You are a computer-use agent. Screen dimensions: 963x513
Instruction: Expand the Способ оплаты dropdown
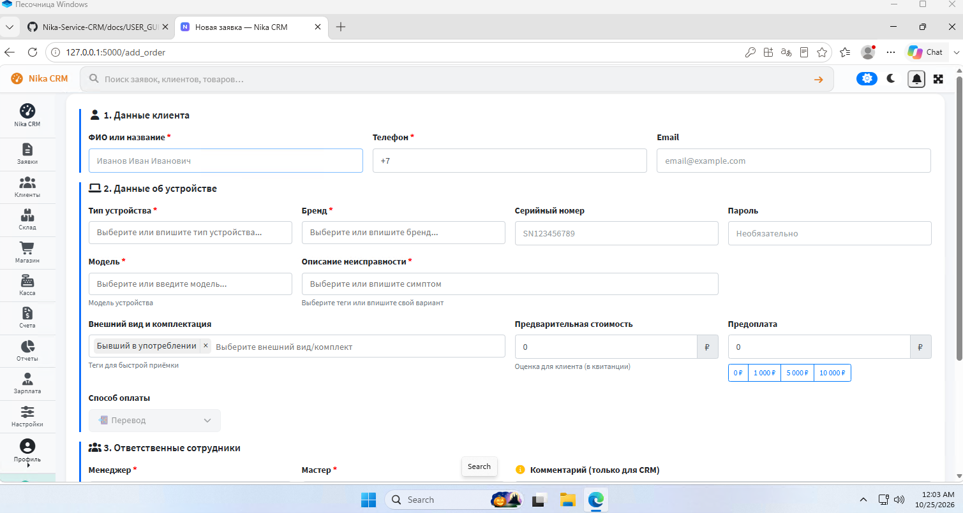click(154, 421)
